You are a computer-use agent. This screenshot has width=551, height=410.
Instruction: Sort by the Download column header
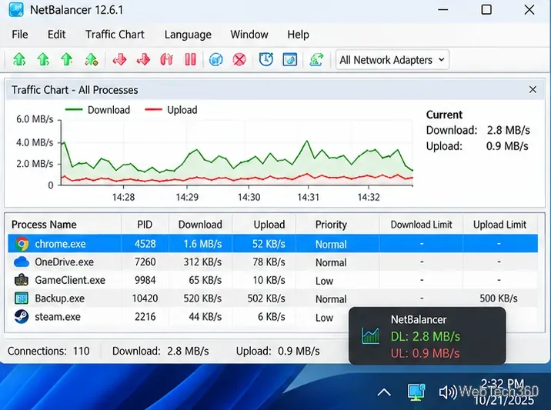point(200,225)
